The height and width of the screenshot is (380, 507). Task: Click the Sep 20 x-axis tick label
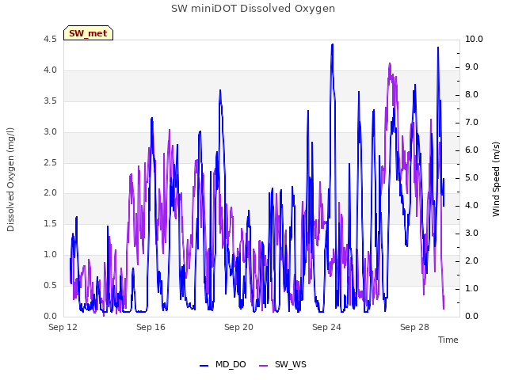click(x=238, y=327)
